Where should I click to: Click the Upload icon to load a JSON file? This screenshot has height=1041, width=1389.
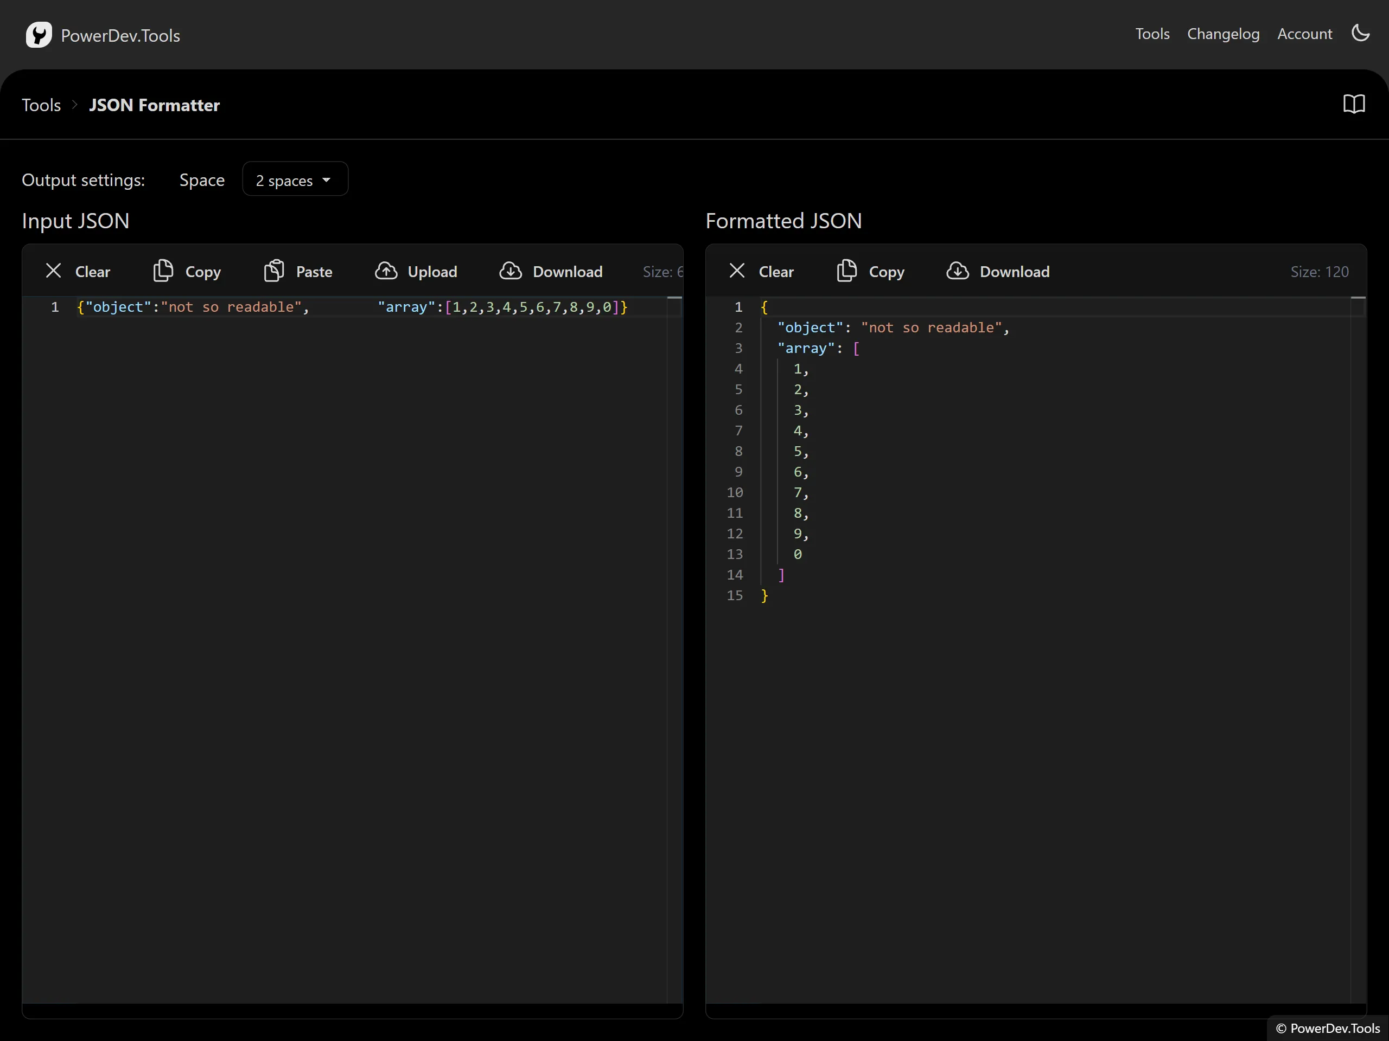[387, 271]
